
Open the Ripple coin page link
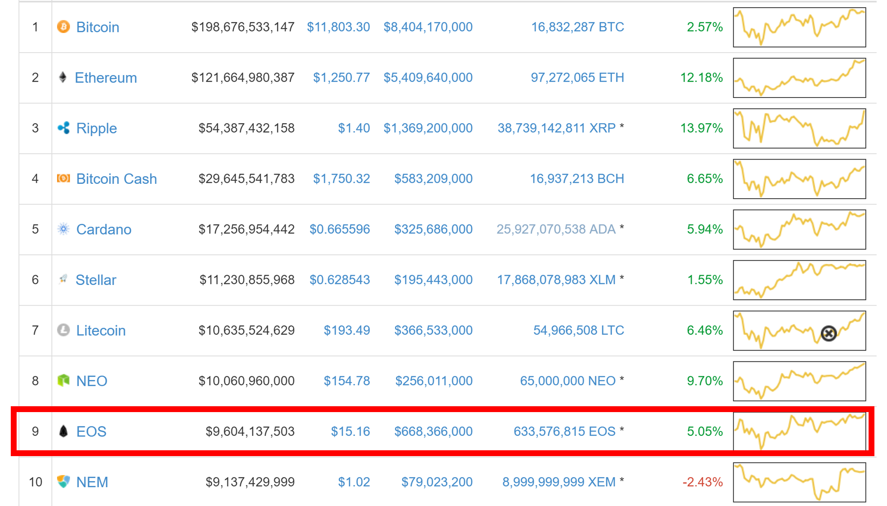[97, 129]
